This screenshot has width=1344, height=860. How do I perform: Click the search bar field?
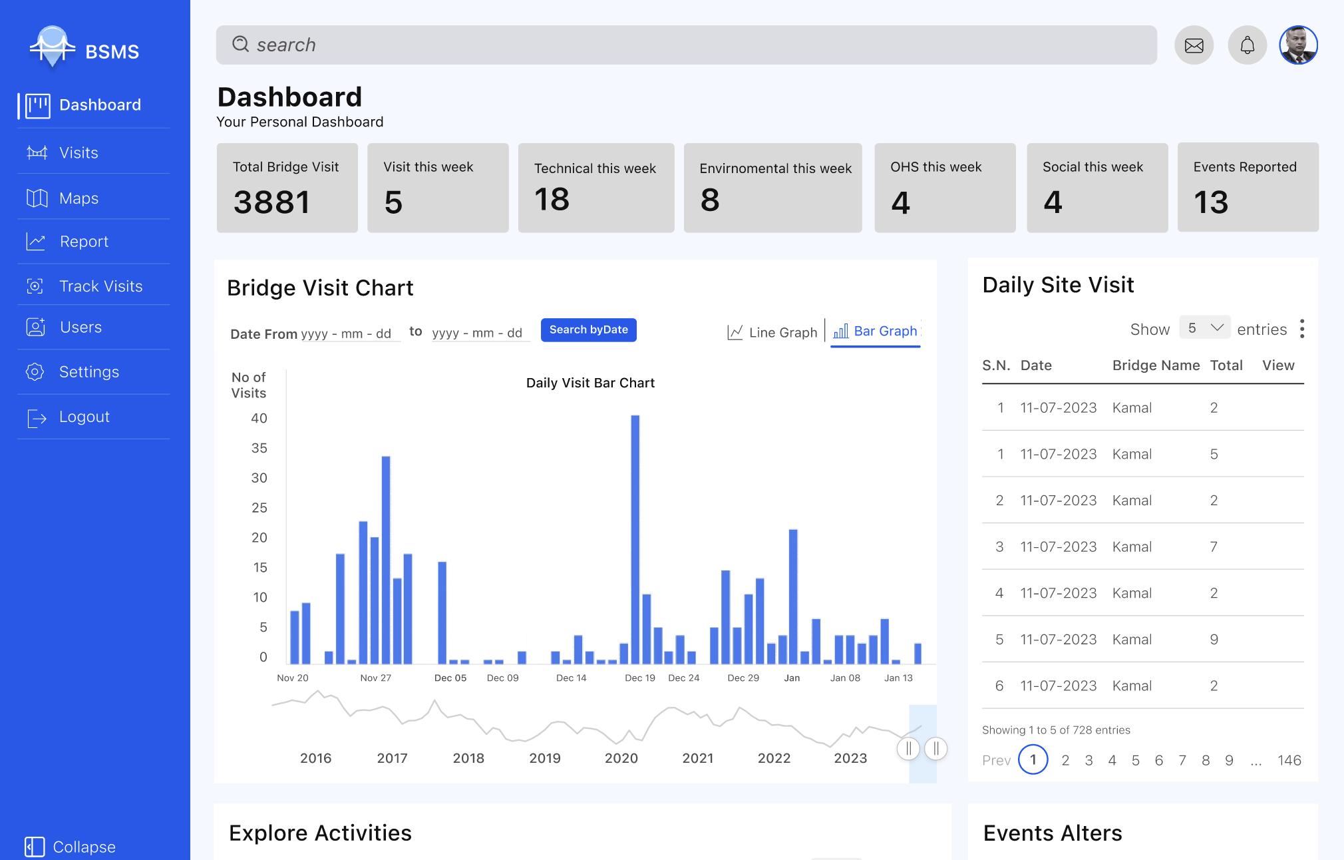pos(686,45)
